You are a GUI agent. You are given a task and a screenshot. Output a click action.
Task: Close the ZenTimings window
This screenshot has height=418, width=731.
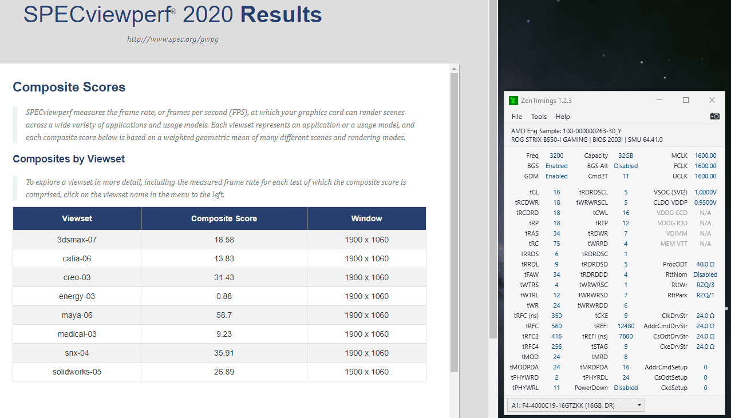(712, 101)
